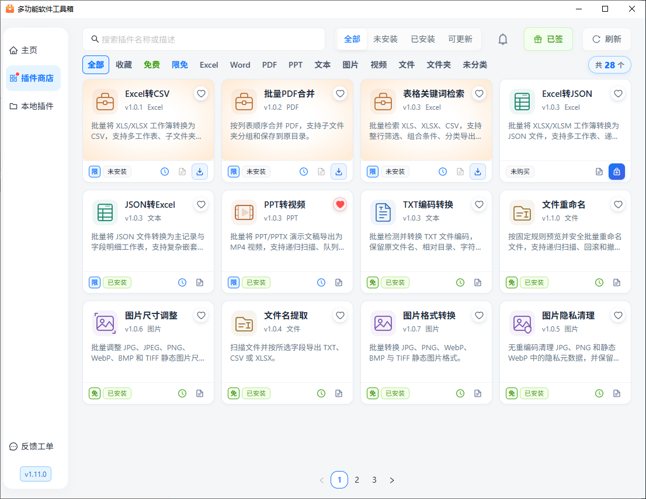This screenshot has height=499, width=646.
Task: Filter by 可更新 status tab
Action: (460, 39)
